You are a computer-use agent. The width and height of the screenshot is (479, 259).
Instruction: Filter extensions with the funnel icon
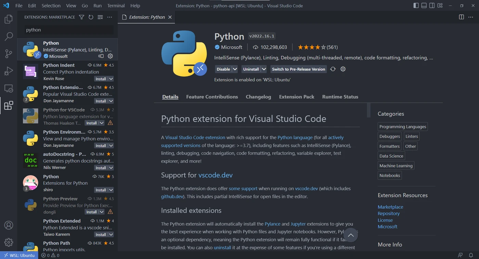[x=81, y=17]
